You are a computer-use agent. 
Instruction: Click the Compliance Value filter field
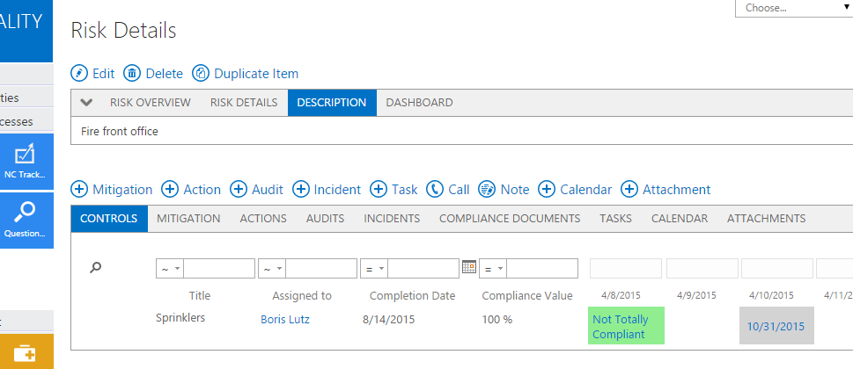coord(542,269)
